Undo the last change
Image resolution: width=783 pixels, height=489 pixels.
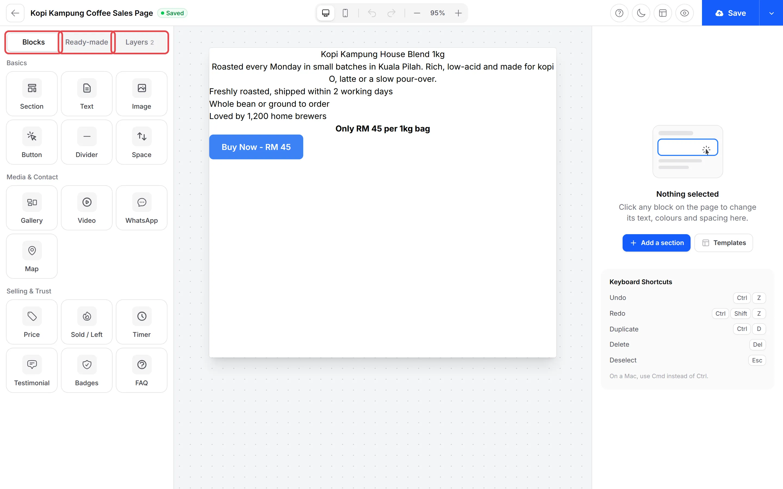tap(372, 13)
